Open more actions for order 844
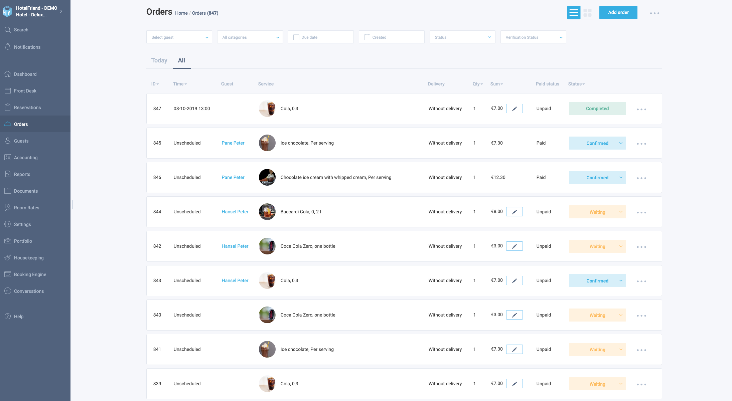Screen dimensions: 732x401 pyautogui.click(x=641, y=213)
